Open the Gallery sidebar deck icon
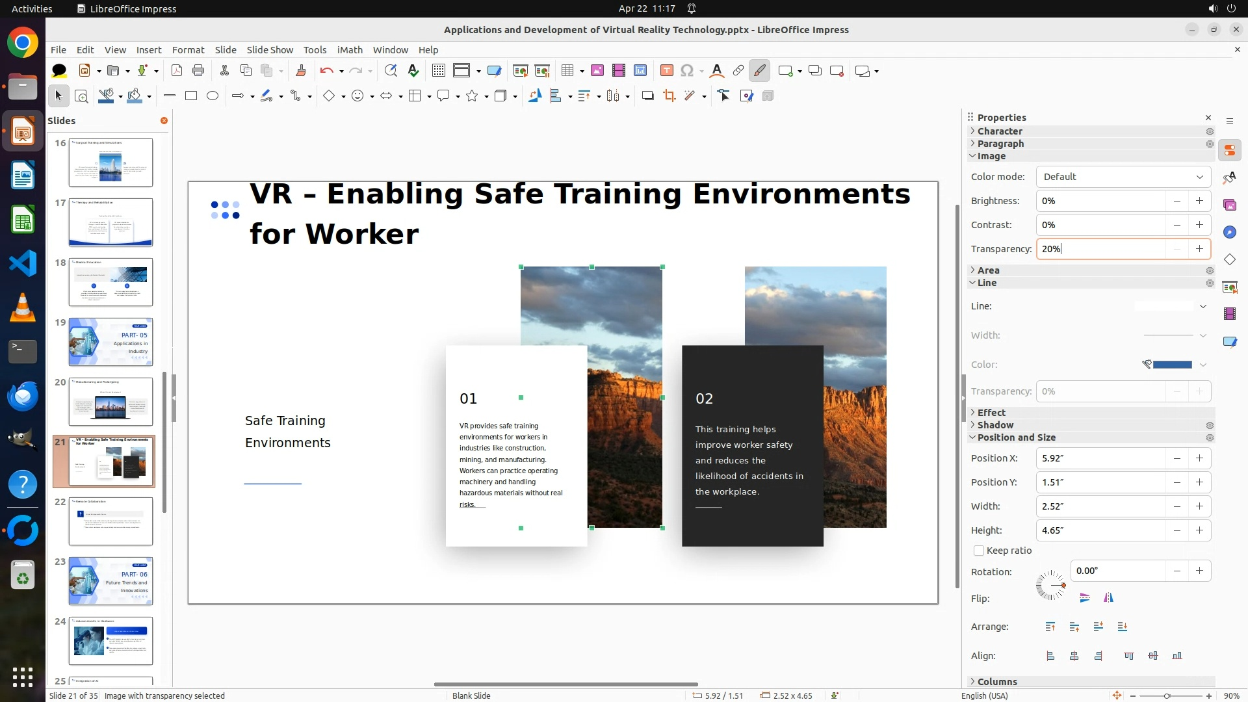The height and width of the screenshot is (702, 1248). [x=1229, y=205]
